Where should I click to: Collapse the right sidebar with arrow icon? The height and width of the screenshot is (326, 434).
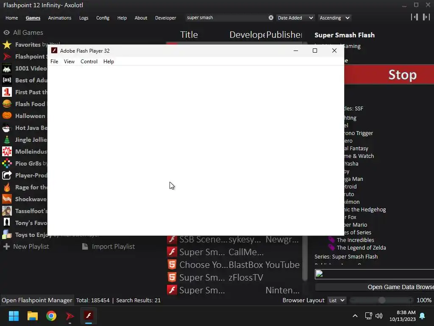[x=426, y=17]
